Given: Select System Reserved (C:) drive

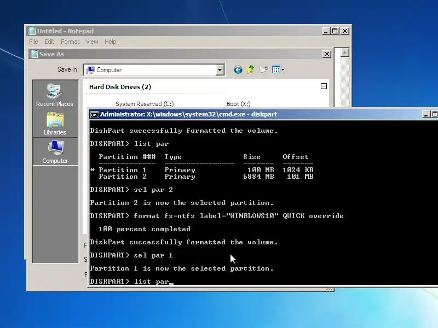Looking at the screenshot, I should point(145,104).
